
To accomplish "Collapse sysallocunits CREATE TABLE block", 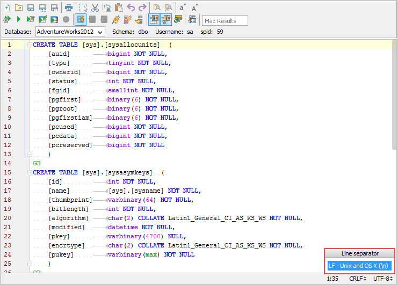I will (x=30, y=45).
